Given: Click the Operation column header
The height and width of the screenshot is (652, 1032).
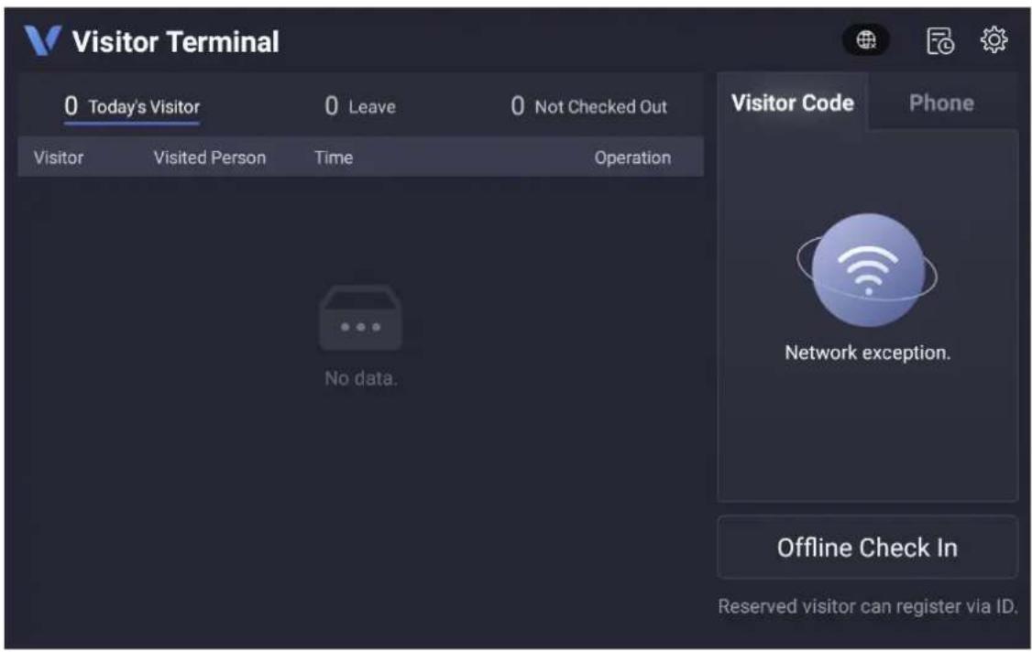Looking at the screenshot, I should click(x=632, y=158).
